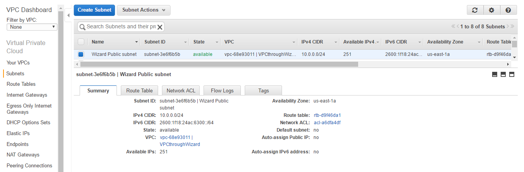Uncheck the Wizard Public subnet row checkbox

[x=81, y=54]
